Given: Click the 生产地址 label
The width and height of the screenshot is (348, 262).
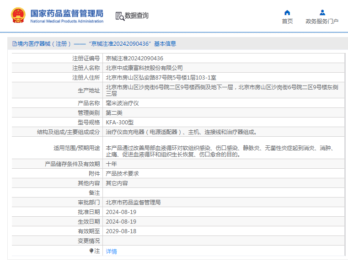Looking at the screenshot, I should click(89, 91).
